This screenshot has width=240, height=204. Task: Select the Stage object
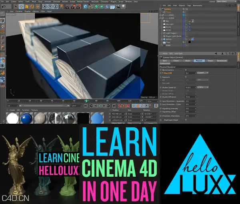[168, 45]
